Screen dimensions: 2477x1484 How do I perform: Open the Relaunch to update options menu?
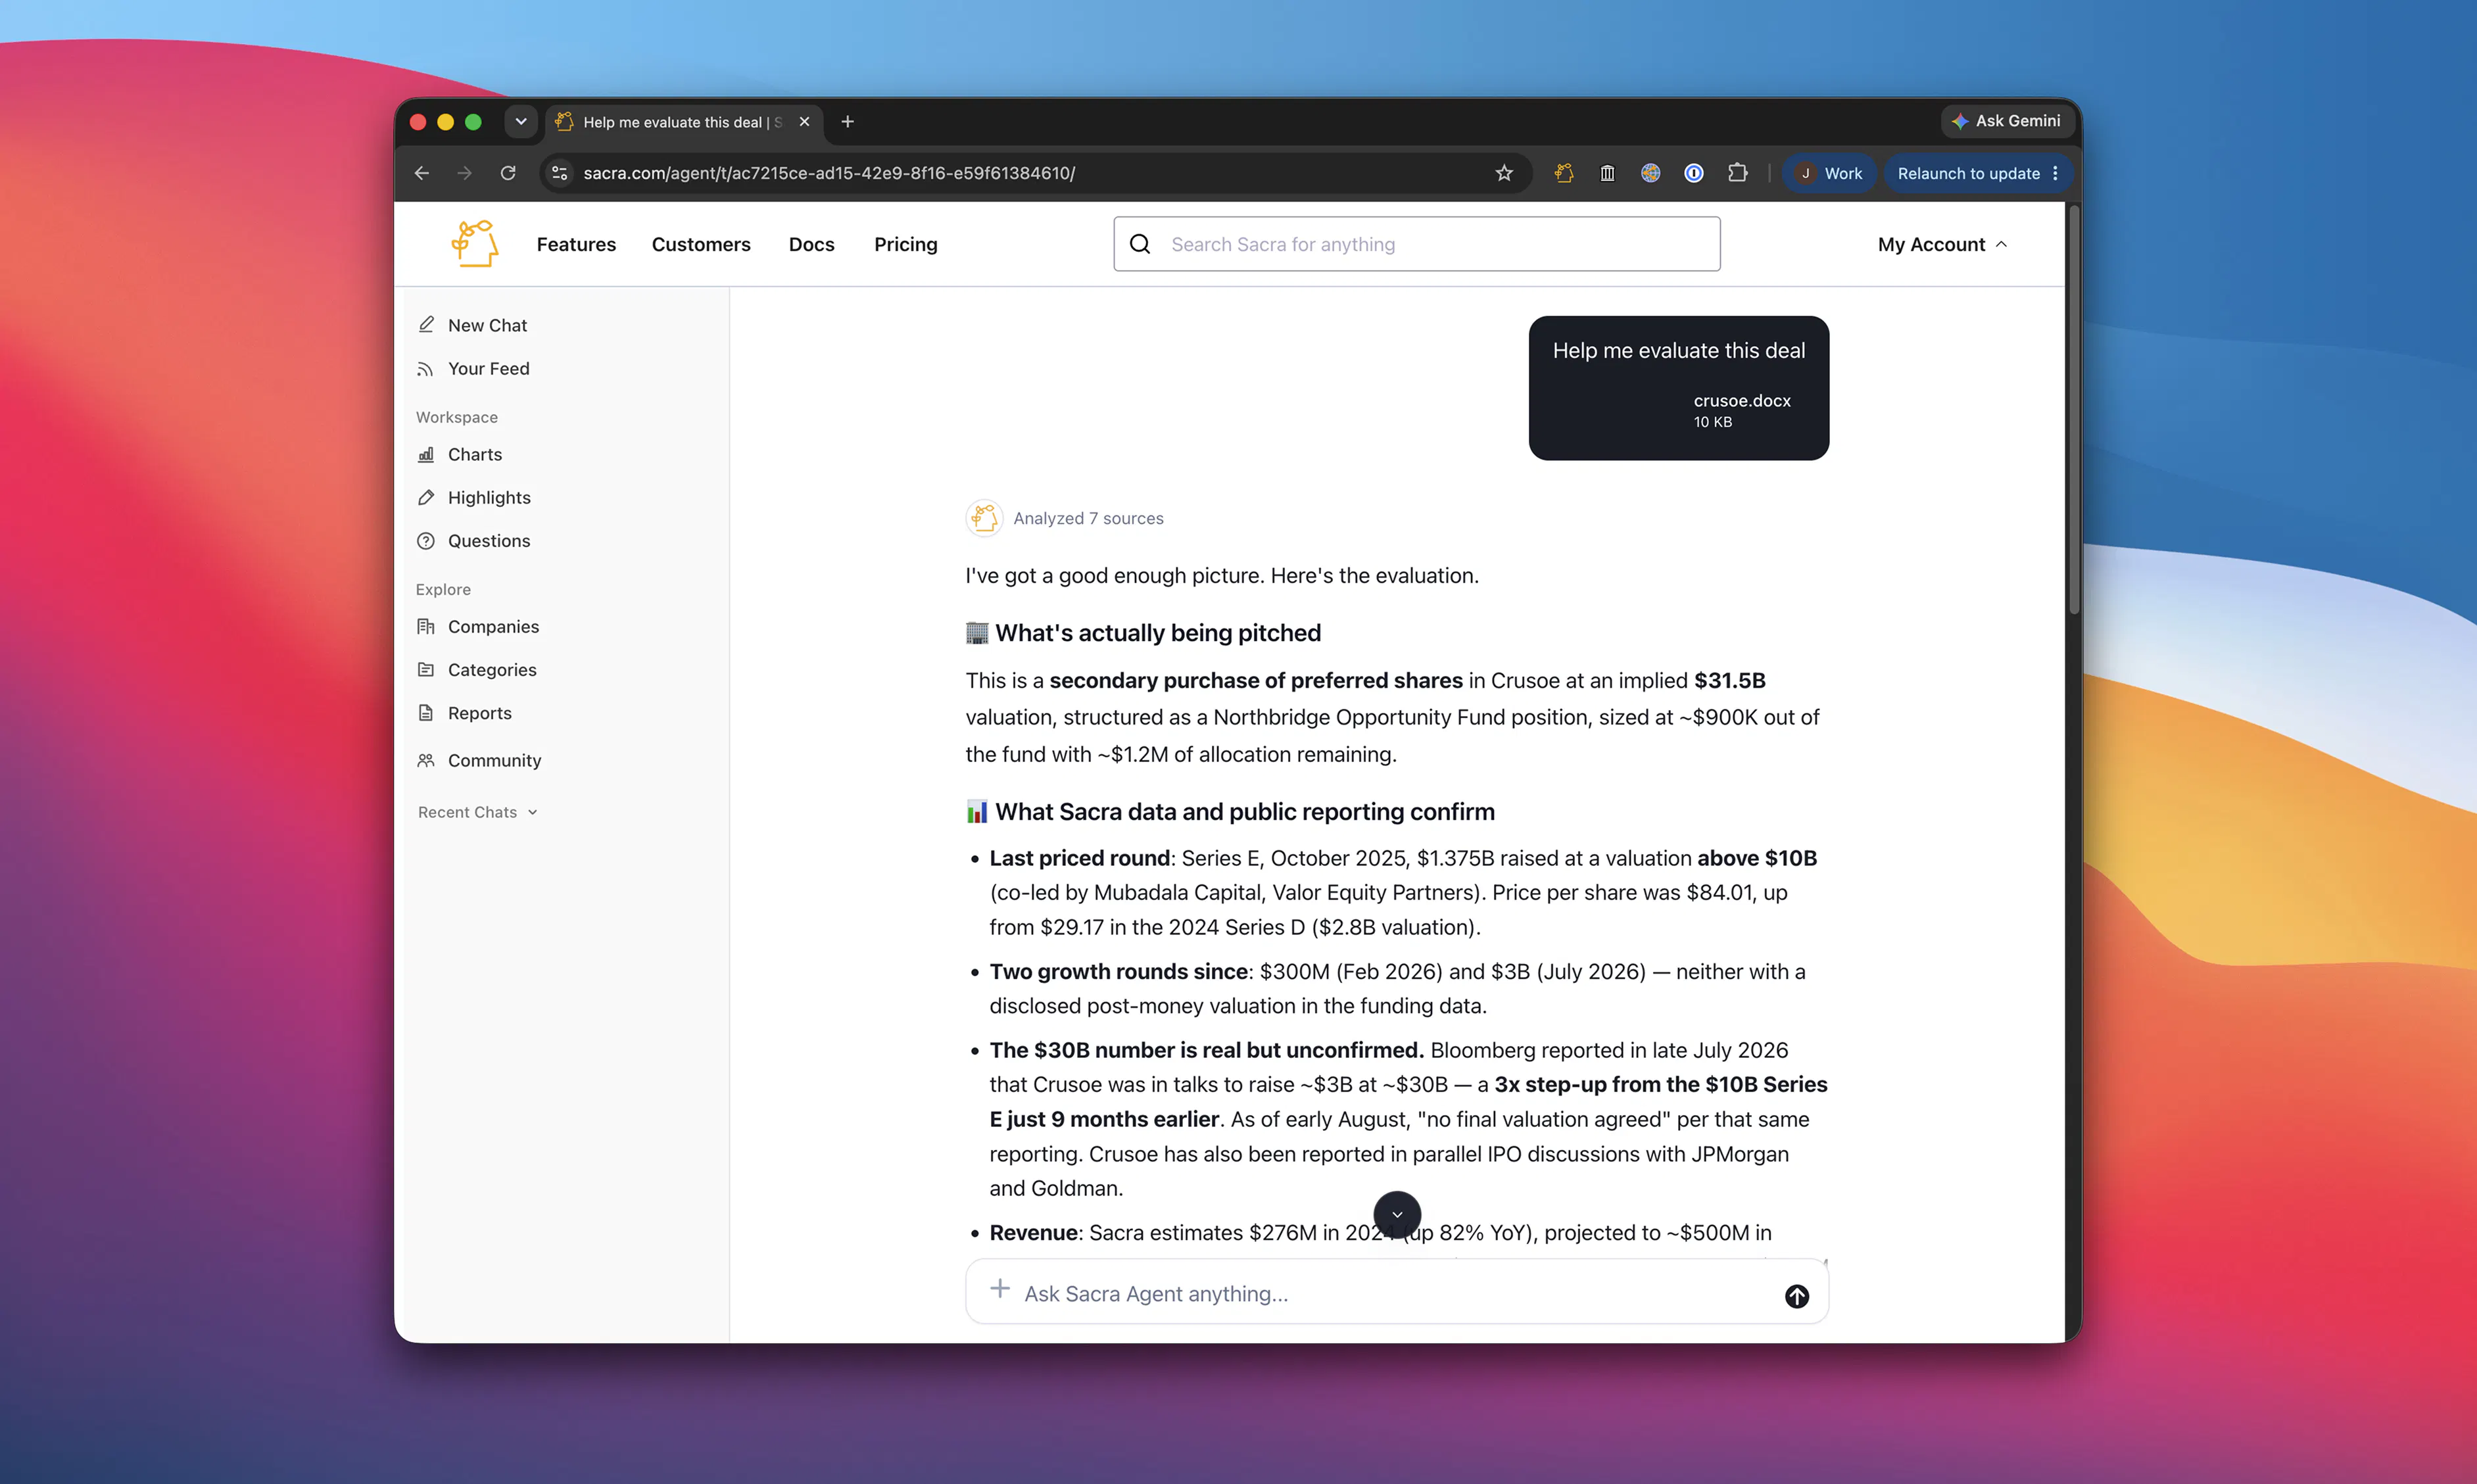pos(2055,173)
